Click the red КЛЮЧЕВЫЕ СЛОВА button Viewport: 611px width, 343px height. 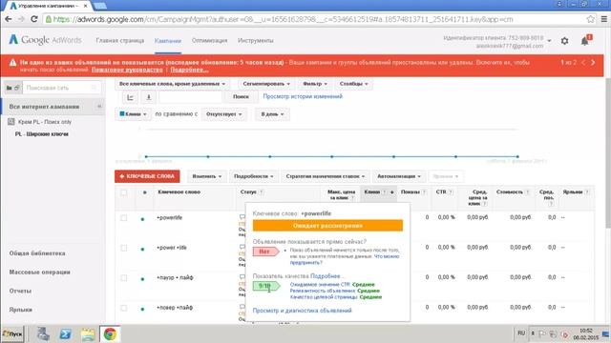(147, 176)
